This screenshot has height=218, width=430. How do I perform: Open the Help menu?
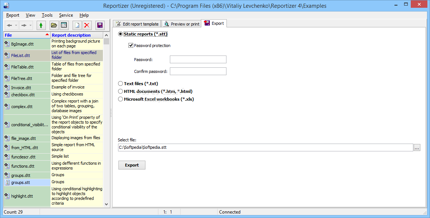click(84, 15)
